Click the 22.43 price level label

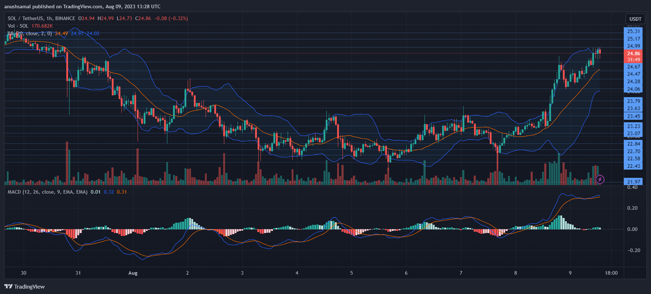tap(633, 166)
